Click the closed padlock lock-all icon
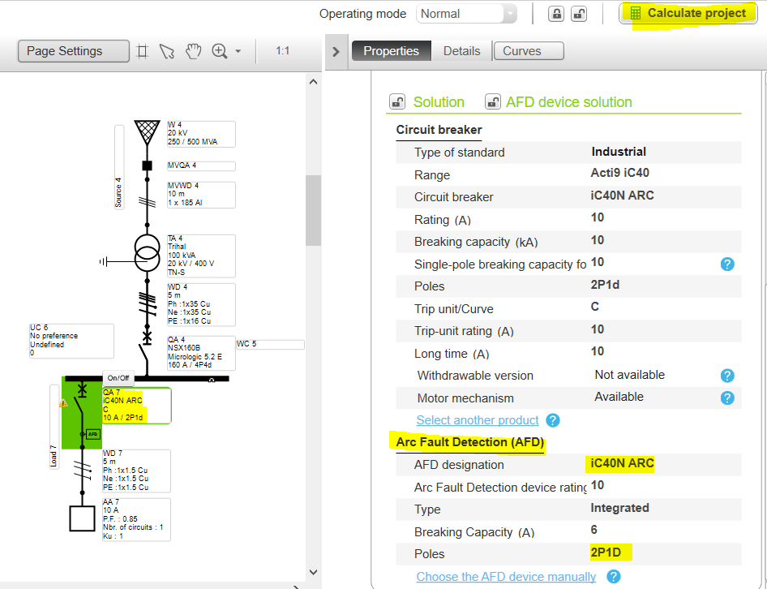 (x=556, y=14)
